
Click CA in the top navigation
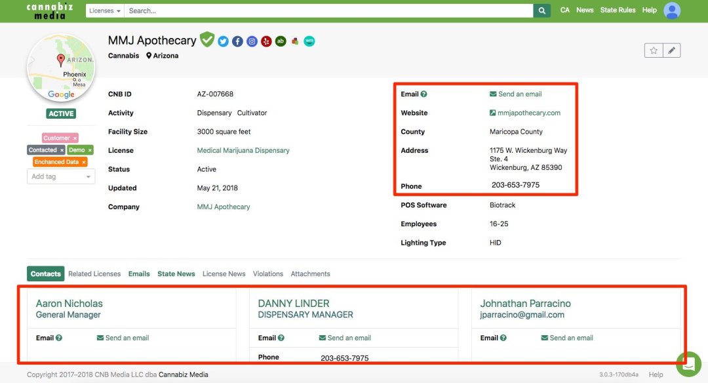(565, 10)
